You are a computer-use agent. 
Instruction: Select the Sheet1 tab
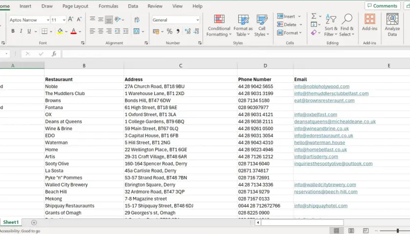(11, 222)
